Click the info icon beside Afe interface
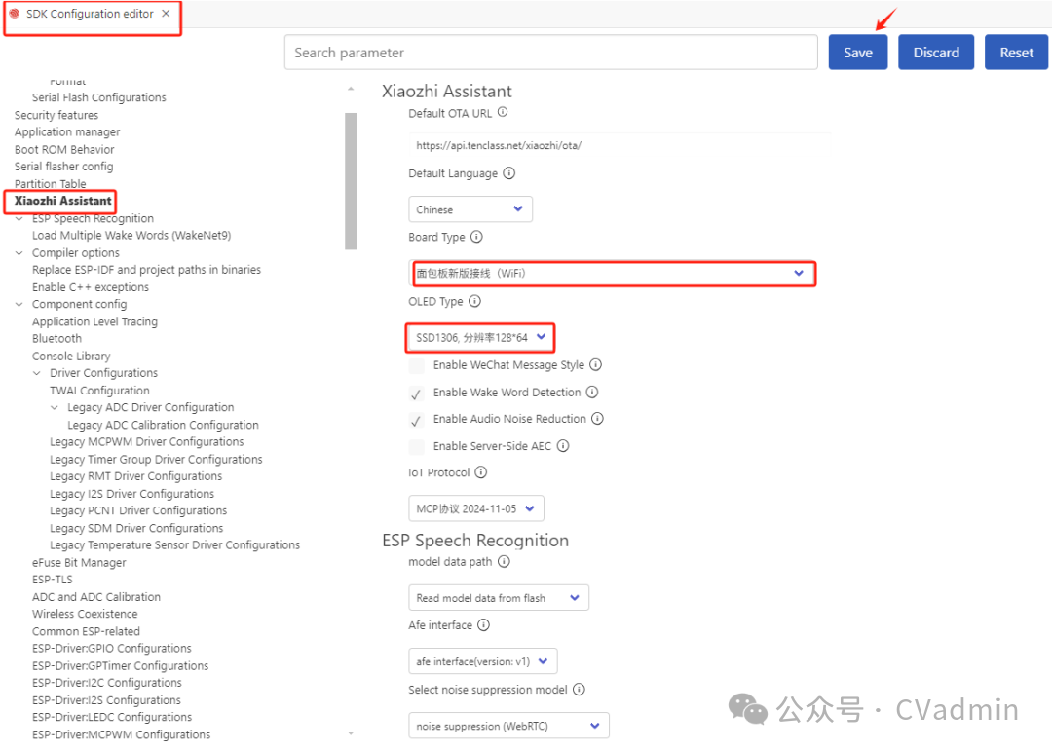This screenshot has height=751, width=1052. 483,625
